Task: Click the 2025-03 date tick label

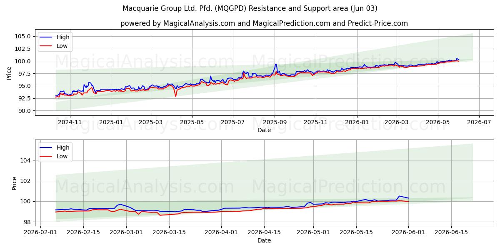Action: pos(151,122)
